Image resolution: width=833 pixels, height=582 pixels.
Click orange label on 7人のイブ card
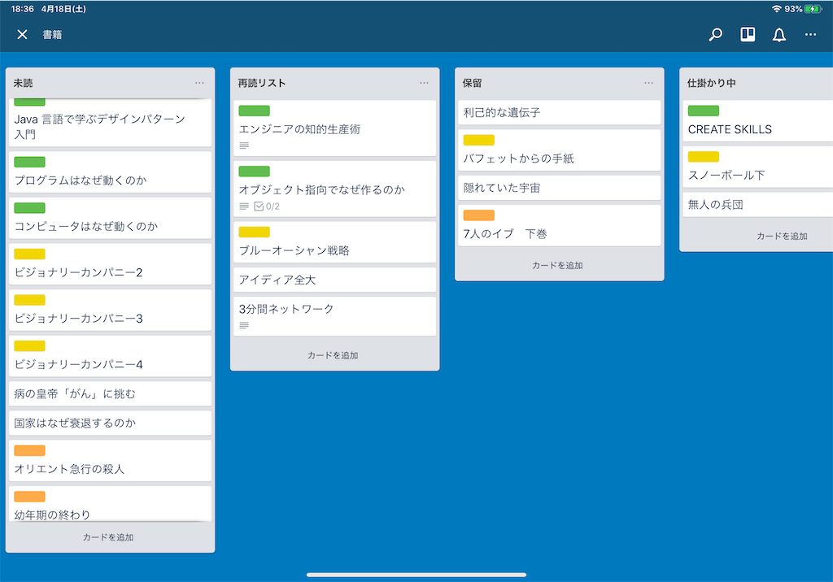point(479,215)
